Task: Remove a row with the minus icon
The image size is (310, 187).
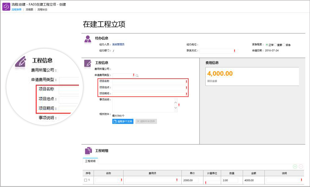Action: click(x=301, y=166)
